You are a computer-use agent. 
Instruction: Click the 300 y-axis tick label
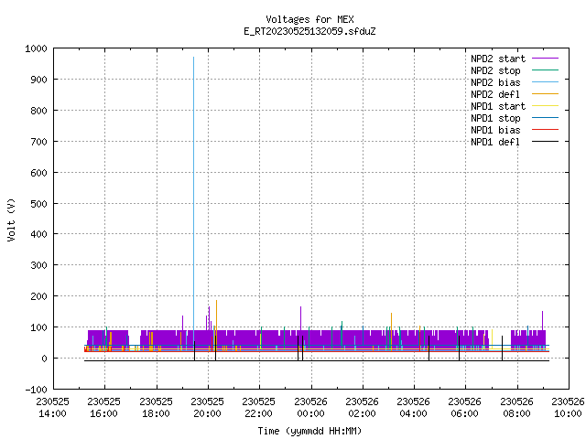pos(38,265)
